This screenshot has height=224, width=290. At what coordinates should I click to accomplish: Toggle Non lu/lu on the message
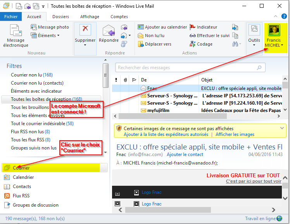click(151, 36)
